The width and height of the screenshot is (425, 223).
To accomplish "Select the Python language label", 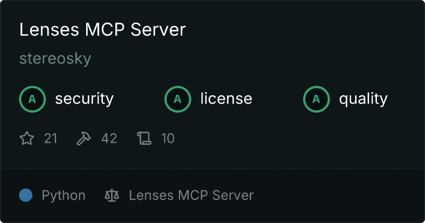I will pos(63,196).
